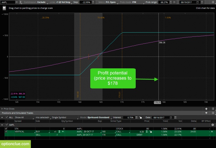216x148 pixels.
Task: Open the chart settings icon near the drag hint
Action: click(x=4, y=8)
